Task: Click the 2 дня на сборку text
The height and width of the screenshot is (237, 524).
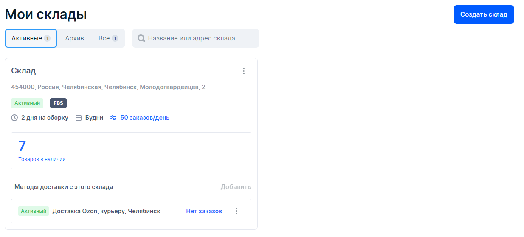Action: click(45, 118)
